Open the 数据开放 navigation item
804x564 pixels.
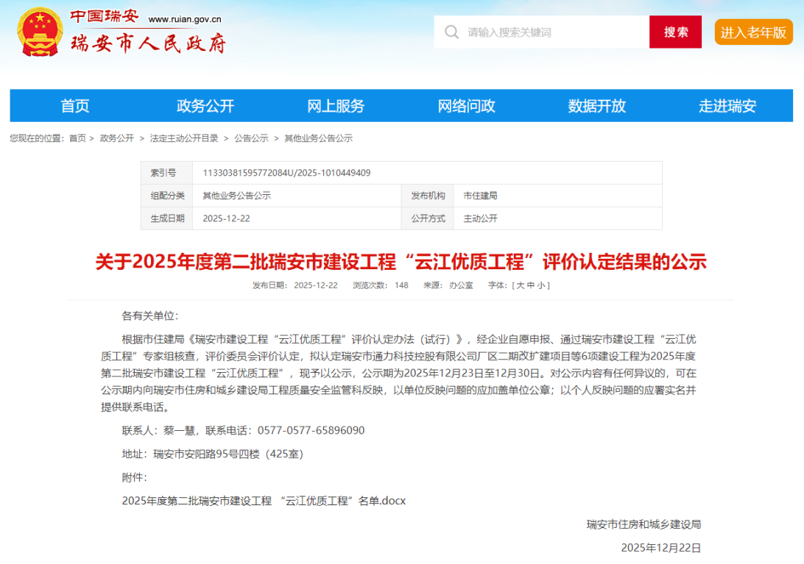(597, 106)
